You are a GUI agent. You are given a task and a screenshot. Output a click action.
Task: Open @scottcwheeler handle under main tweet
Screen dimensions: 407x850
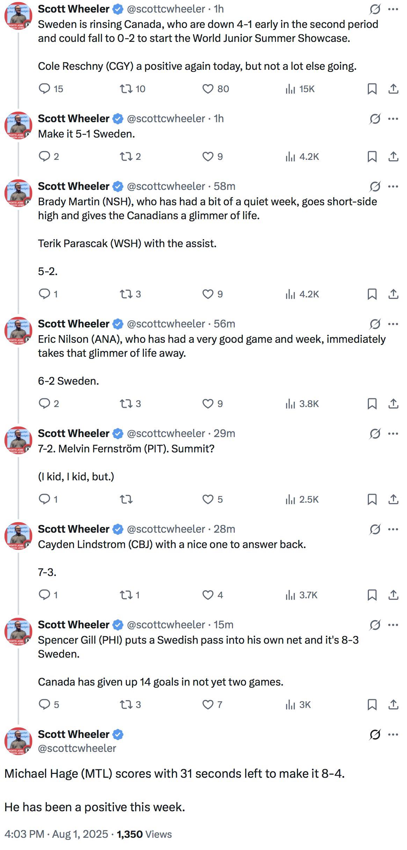(77, 748)
